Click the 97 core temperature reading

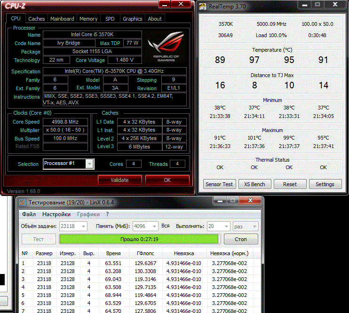point(254,60)
